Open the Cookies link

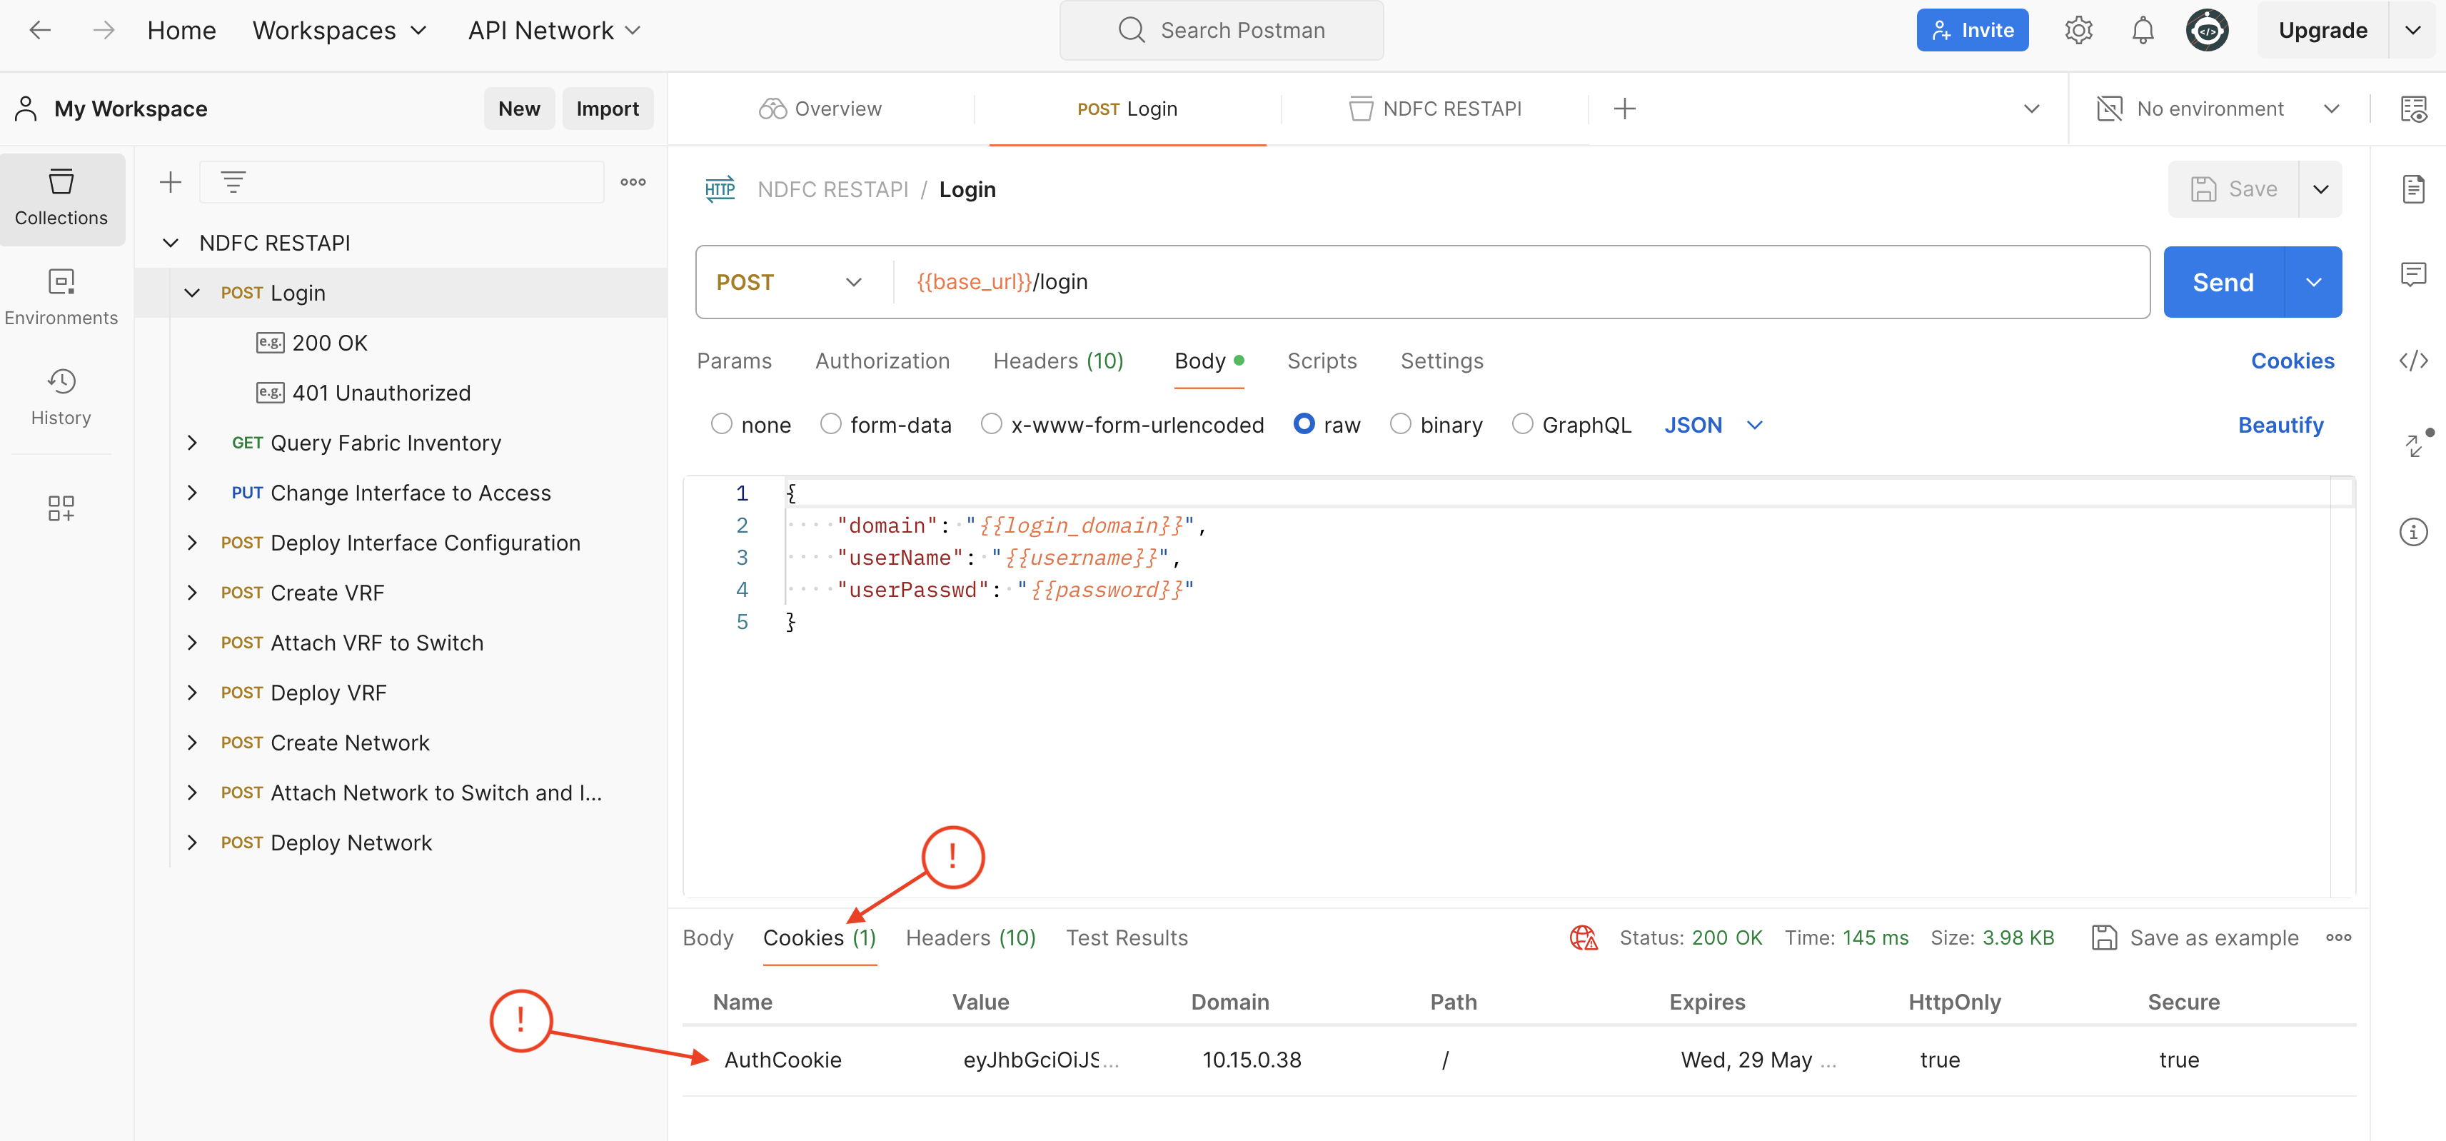(x=2293, y=361)
